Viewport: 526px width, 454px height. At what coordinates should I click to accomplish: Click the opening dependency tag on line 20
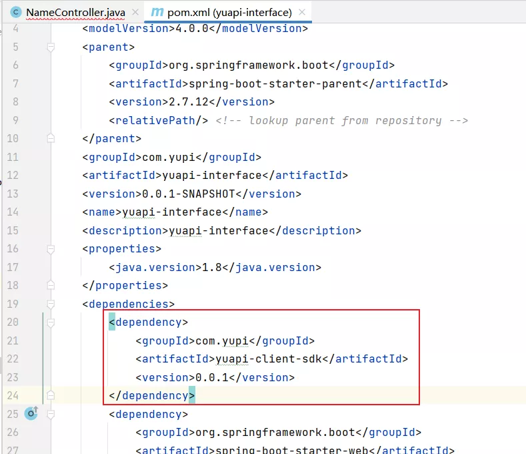click(x=149, y=322)
